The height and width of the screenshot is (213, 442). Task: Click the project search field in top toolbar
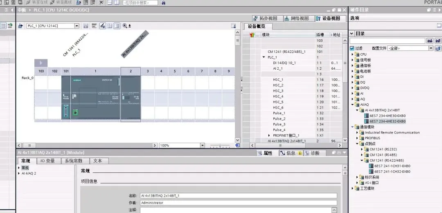coord(140,2)
